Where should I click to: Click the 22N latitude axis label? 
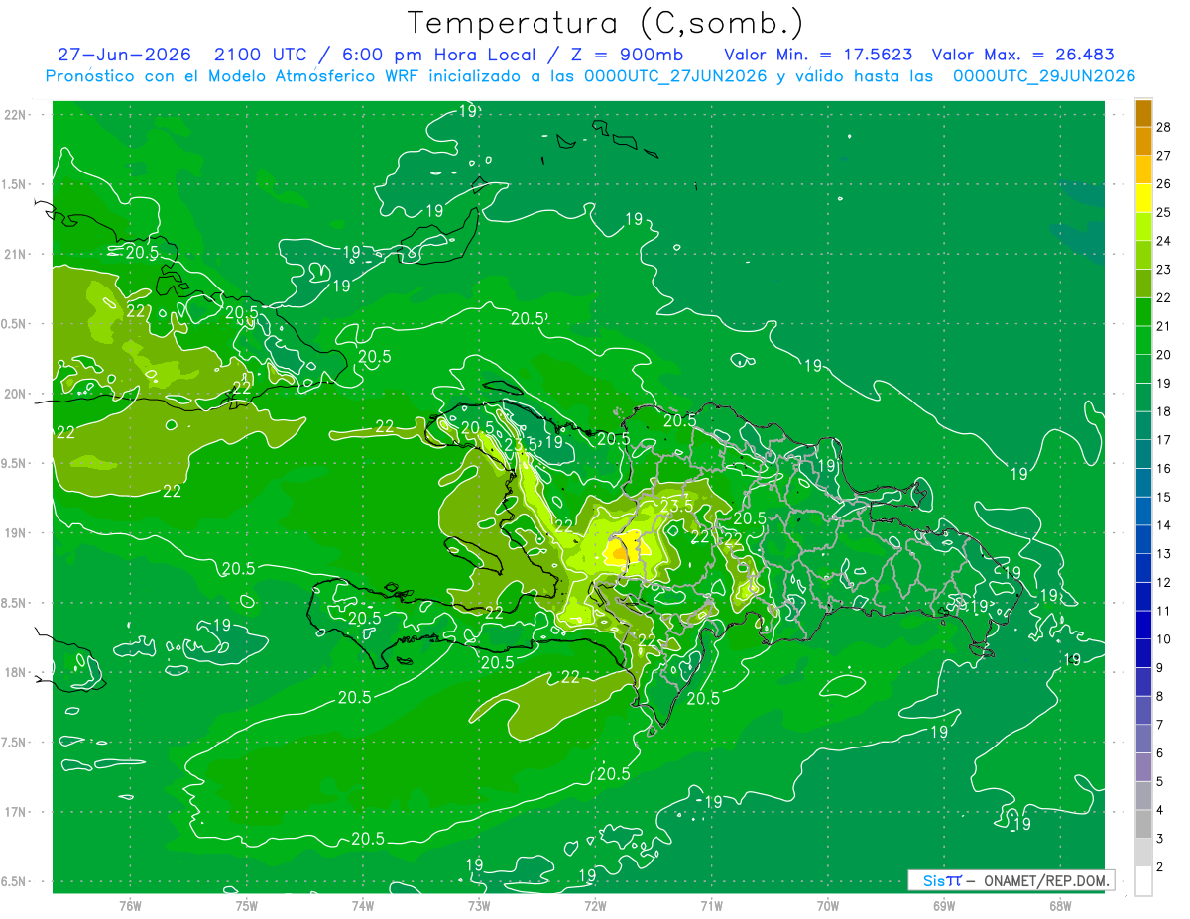17,115
